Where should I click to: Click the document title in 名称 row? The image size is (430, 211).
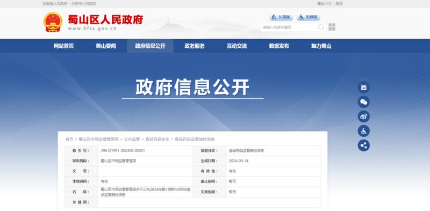pyautogui.click(x=146, y=192)
